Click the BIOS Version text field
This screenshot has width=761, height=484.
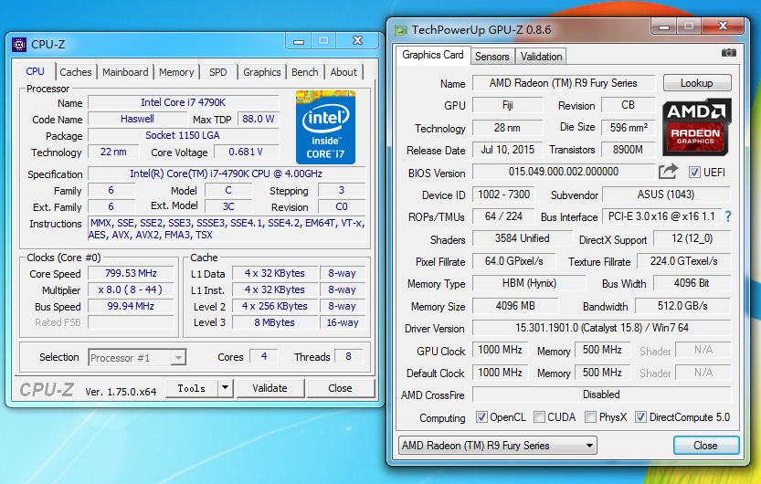562,172
